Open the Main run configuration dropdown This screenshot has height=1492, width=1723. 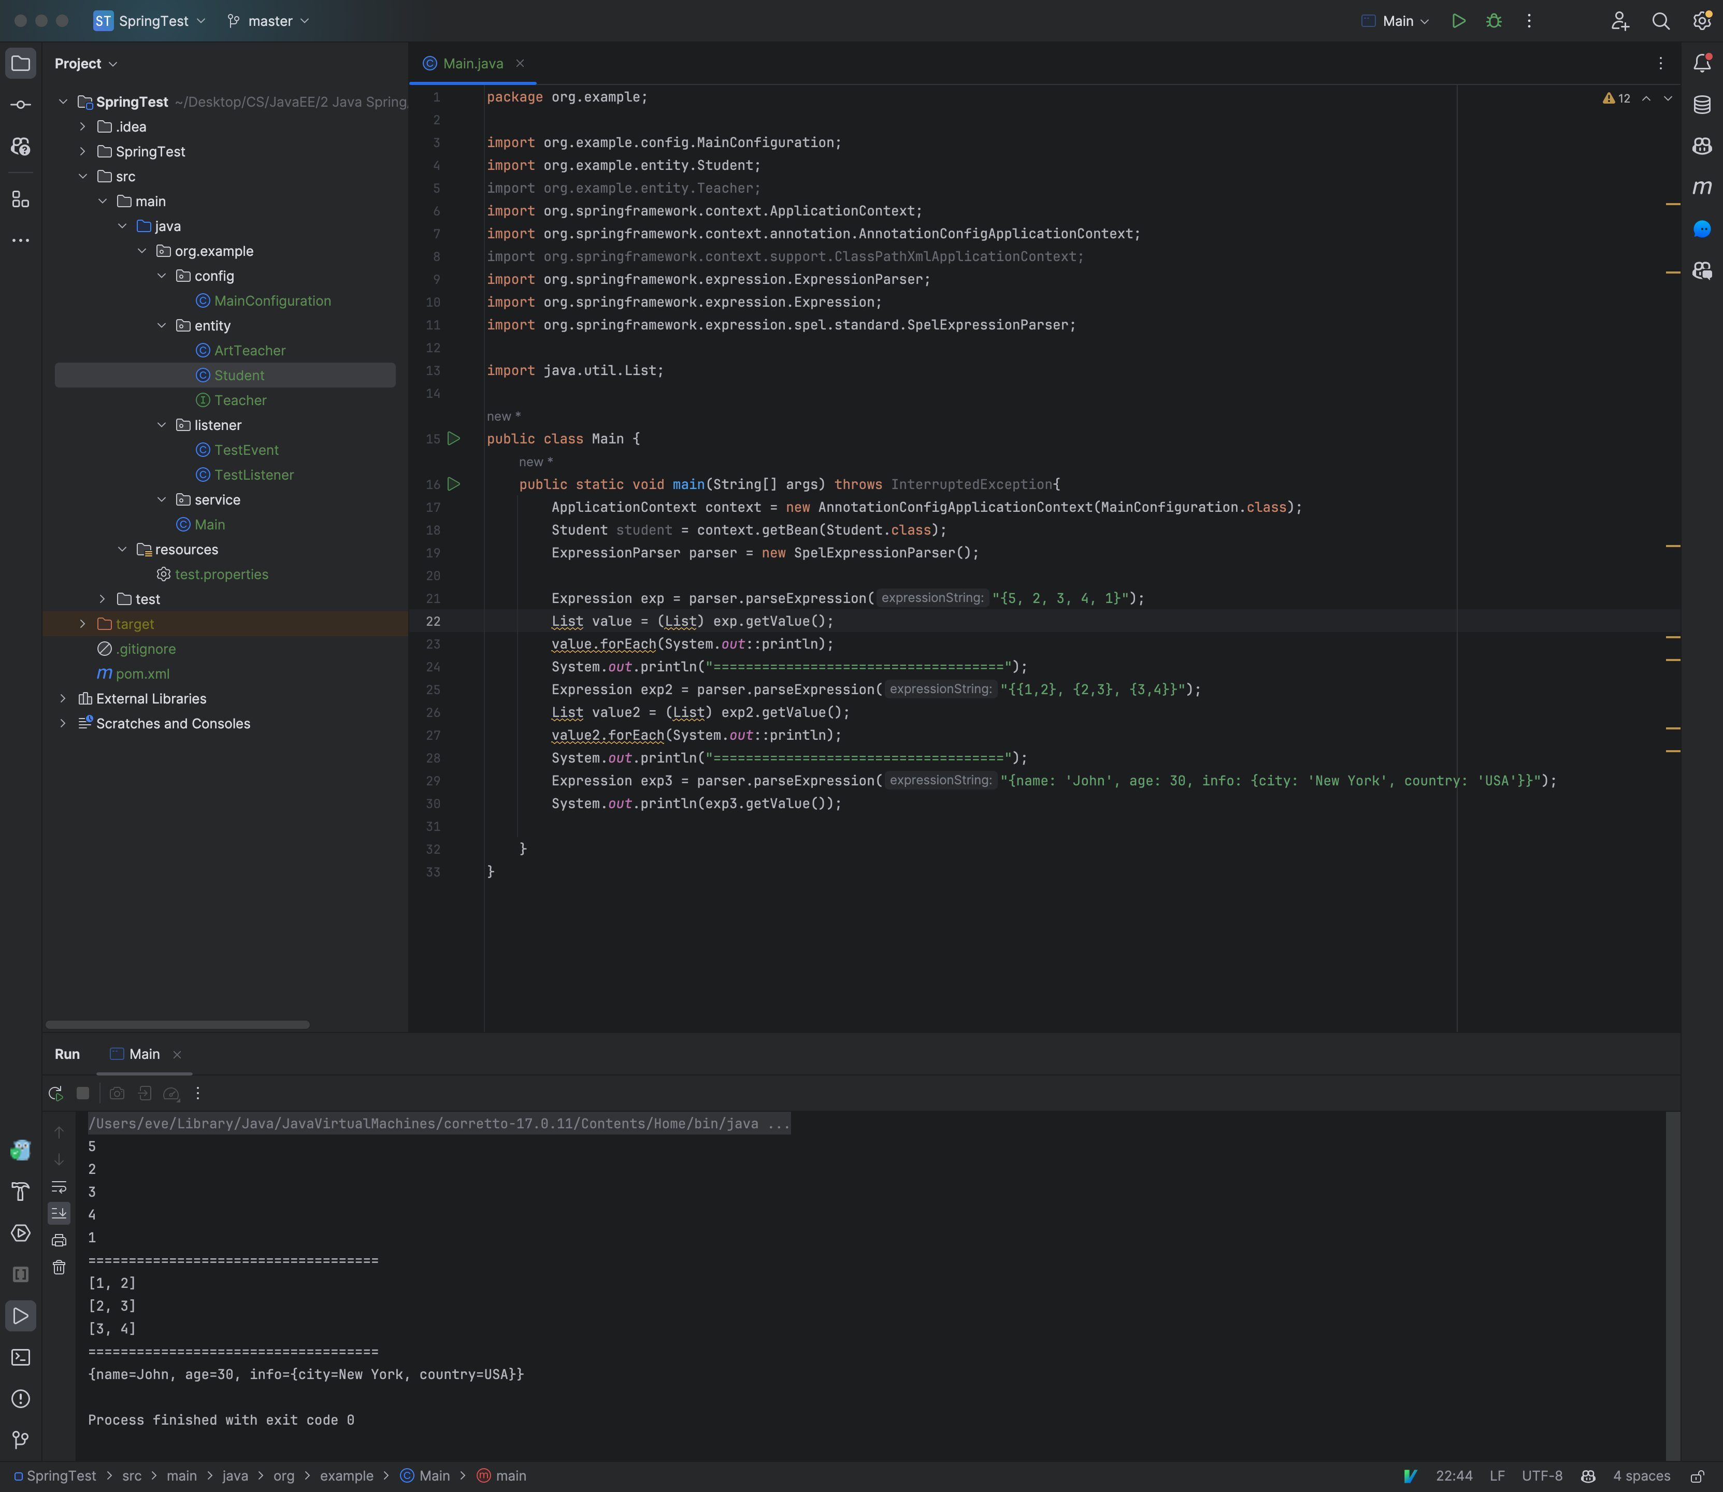[x=1396, y=21]
